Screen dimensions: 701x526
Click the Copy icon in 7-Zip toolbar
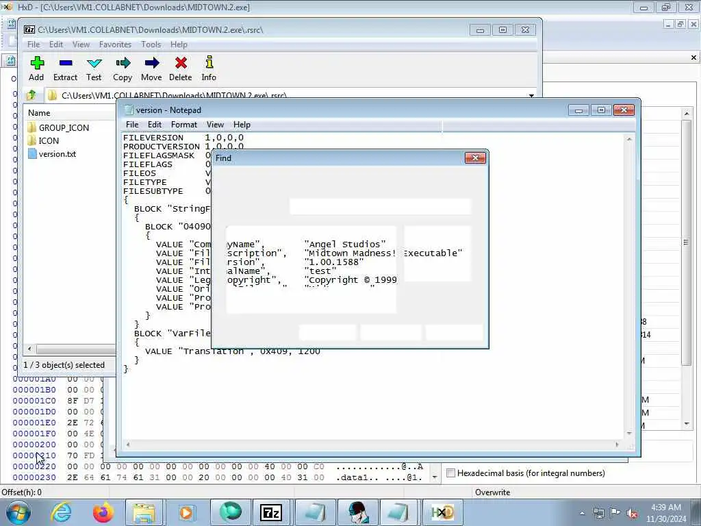coord(123,68)
